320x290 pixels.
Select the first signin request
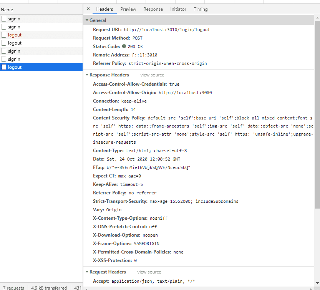pyautogui.click(x=41, y=19)
